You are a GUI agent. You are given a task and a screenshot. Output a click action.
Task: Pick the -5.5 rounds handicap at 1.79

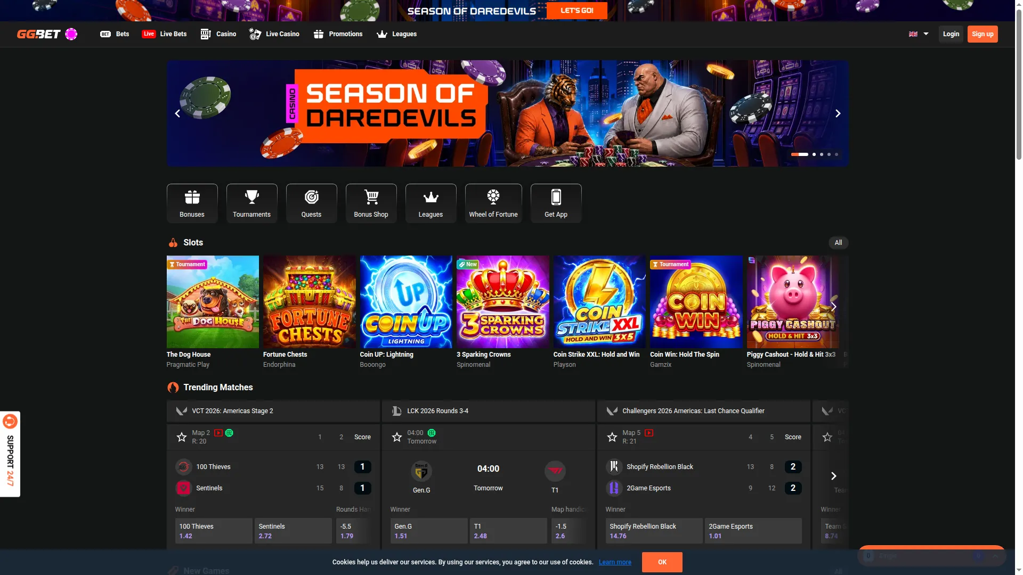pos(354,531)
